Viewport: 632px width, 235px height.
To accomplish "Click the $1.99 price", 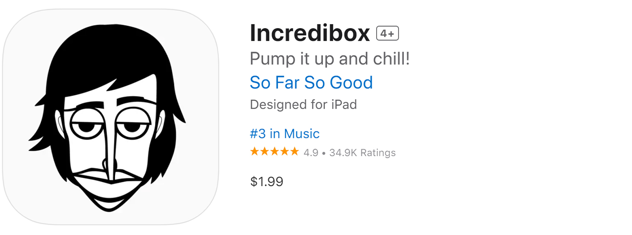I will click(267, 182).
